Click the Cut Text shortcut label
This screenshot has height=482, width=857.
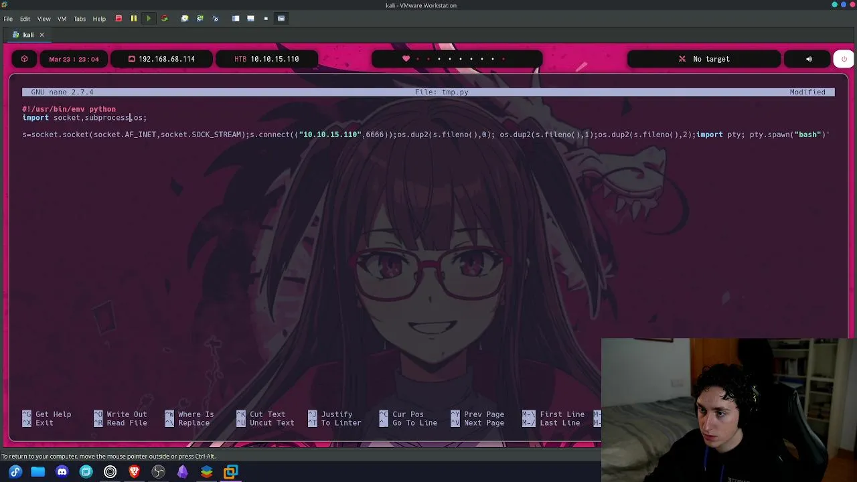point(267,414)
